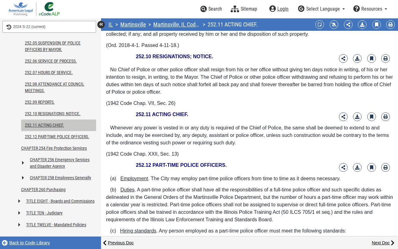Click the bookmark icon in the blue breadcrumb bar
Viewport: 398px width, 249px height.
(x=377, y=25)
